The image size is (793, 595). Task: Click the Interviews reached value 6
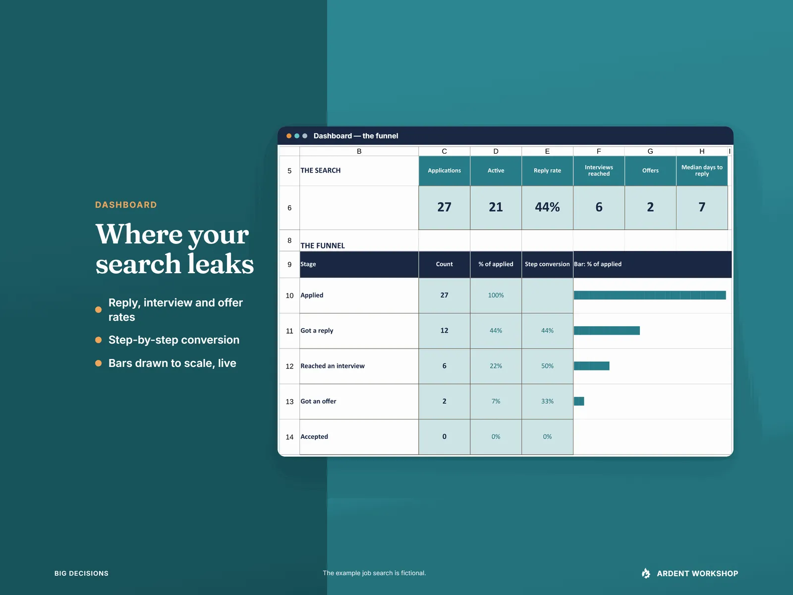click(x=599, y=207)
